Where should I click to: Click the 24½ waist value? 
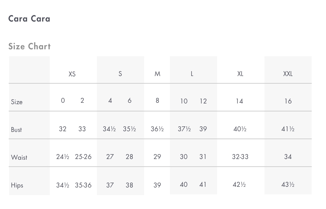(63, 157)
